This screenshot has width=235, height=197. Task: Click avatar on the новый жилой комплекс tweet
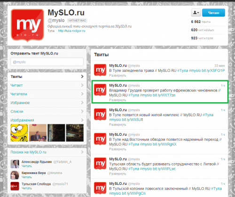pyautogui.click(x=100, y=114)
